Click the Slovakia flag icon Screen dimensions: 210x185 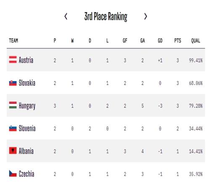pos(13,83)
